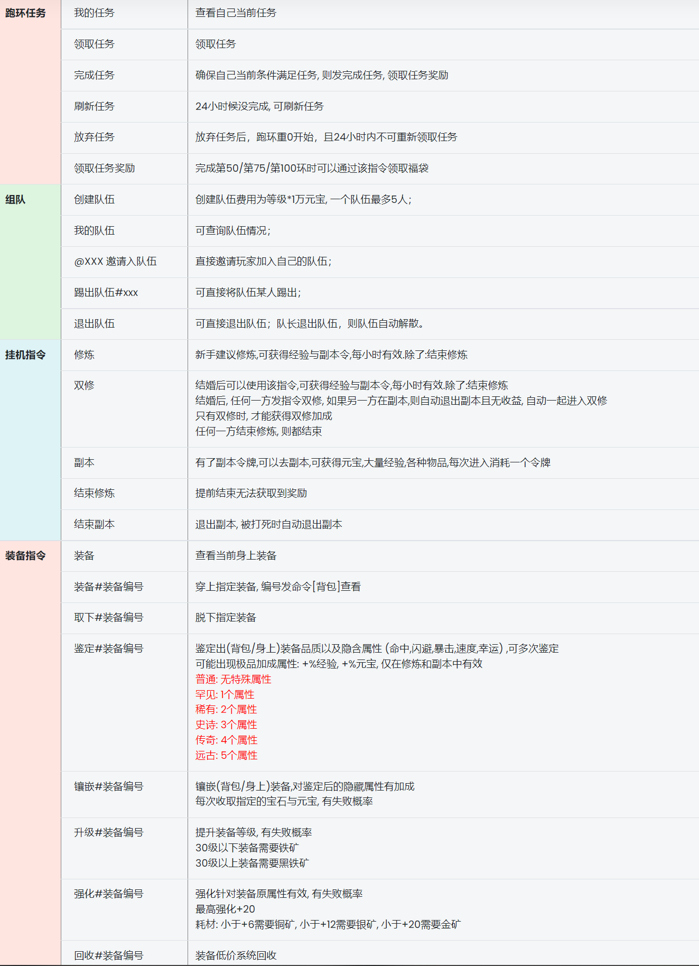Screen dimensions: 699x966
Task: Click the 强化#装备编号 command cell
Action: coord(124,910)
